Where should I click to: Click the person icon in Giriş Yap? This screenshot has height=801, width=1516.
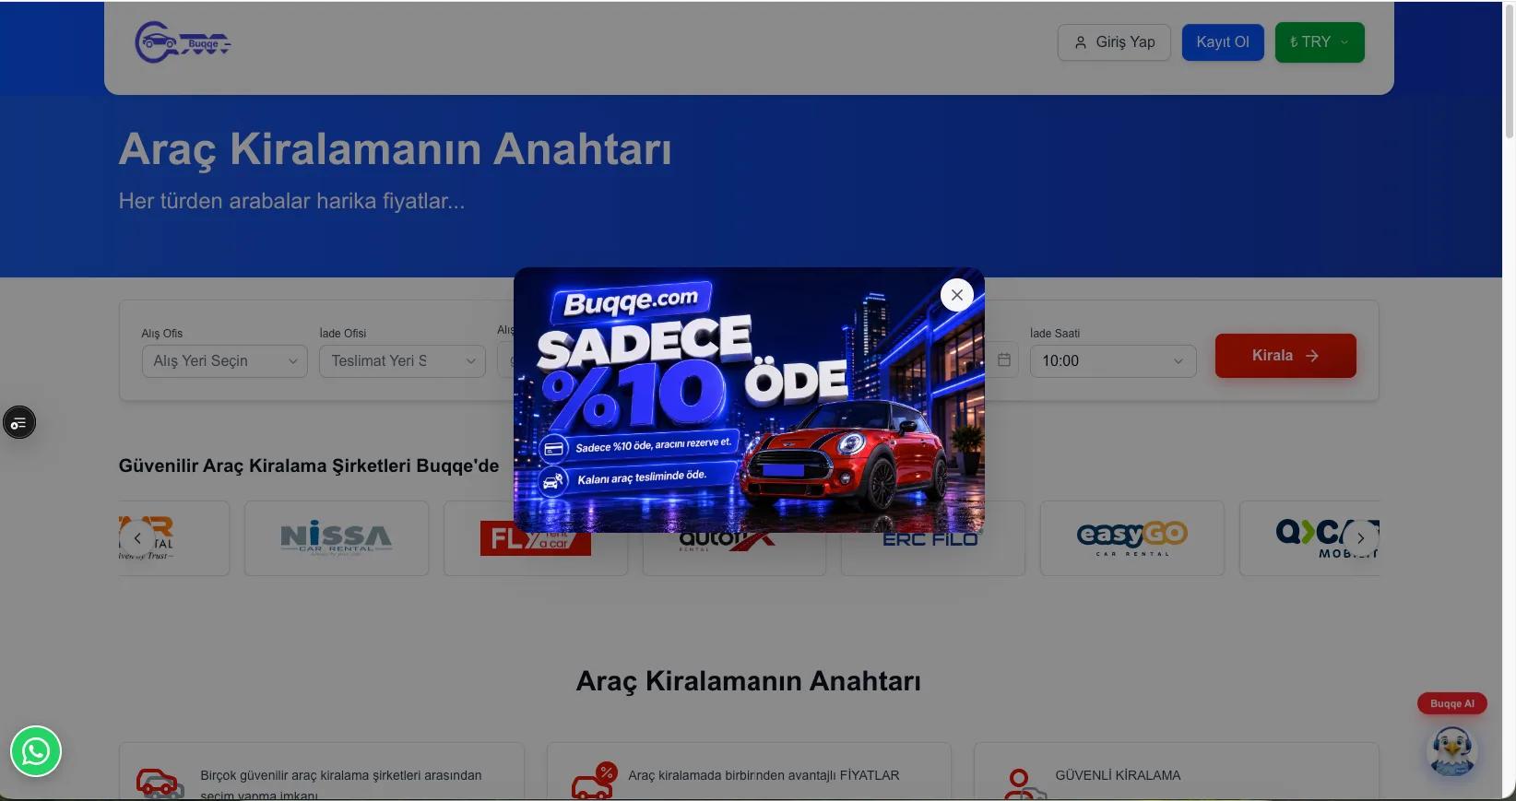1081,42
